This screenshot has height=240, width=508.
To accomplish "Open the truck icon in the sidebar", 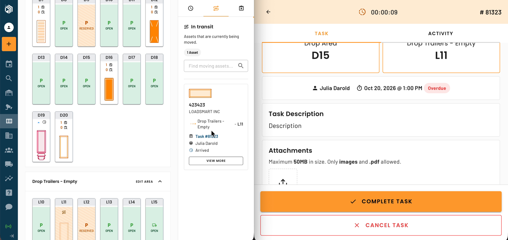I will pos(9,164).
